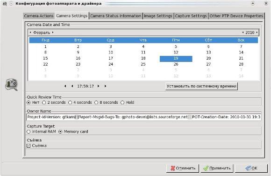
Task: Open the Camera Status Information tab
Action: tap(116, 16)
